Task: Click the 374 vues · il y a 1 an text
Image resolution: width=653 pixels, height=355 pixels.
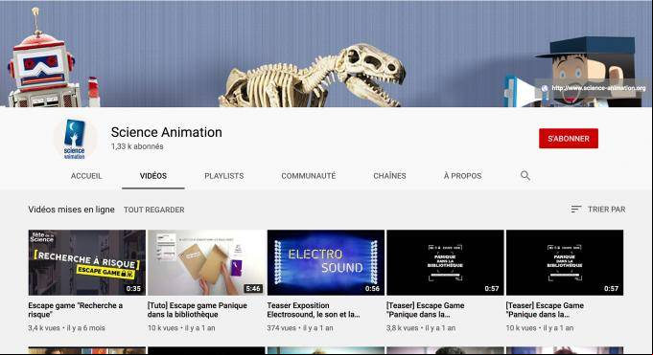Action: tap(300, 328)
